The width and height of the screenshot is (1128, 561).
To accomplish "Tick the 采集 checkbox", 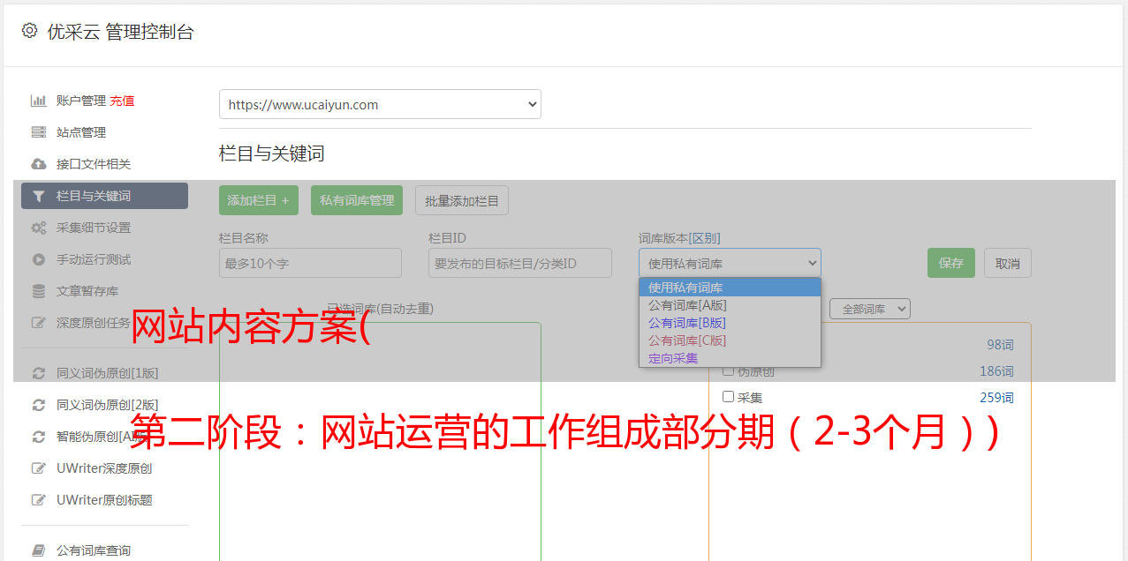I will 729,397.
